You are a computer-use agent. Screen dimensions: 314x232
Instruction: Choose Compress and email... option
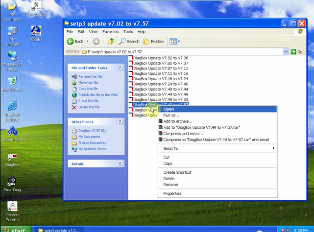[217, 134]
